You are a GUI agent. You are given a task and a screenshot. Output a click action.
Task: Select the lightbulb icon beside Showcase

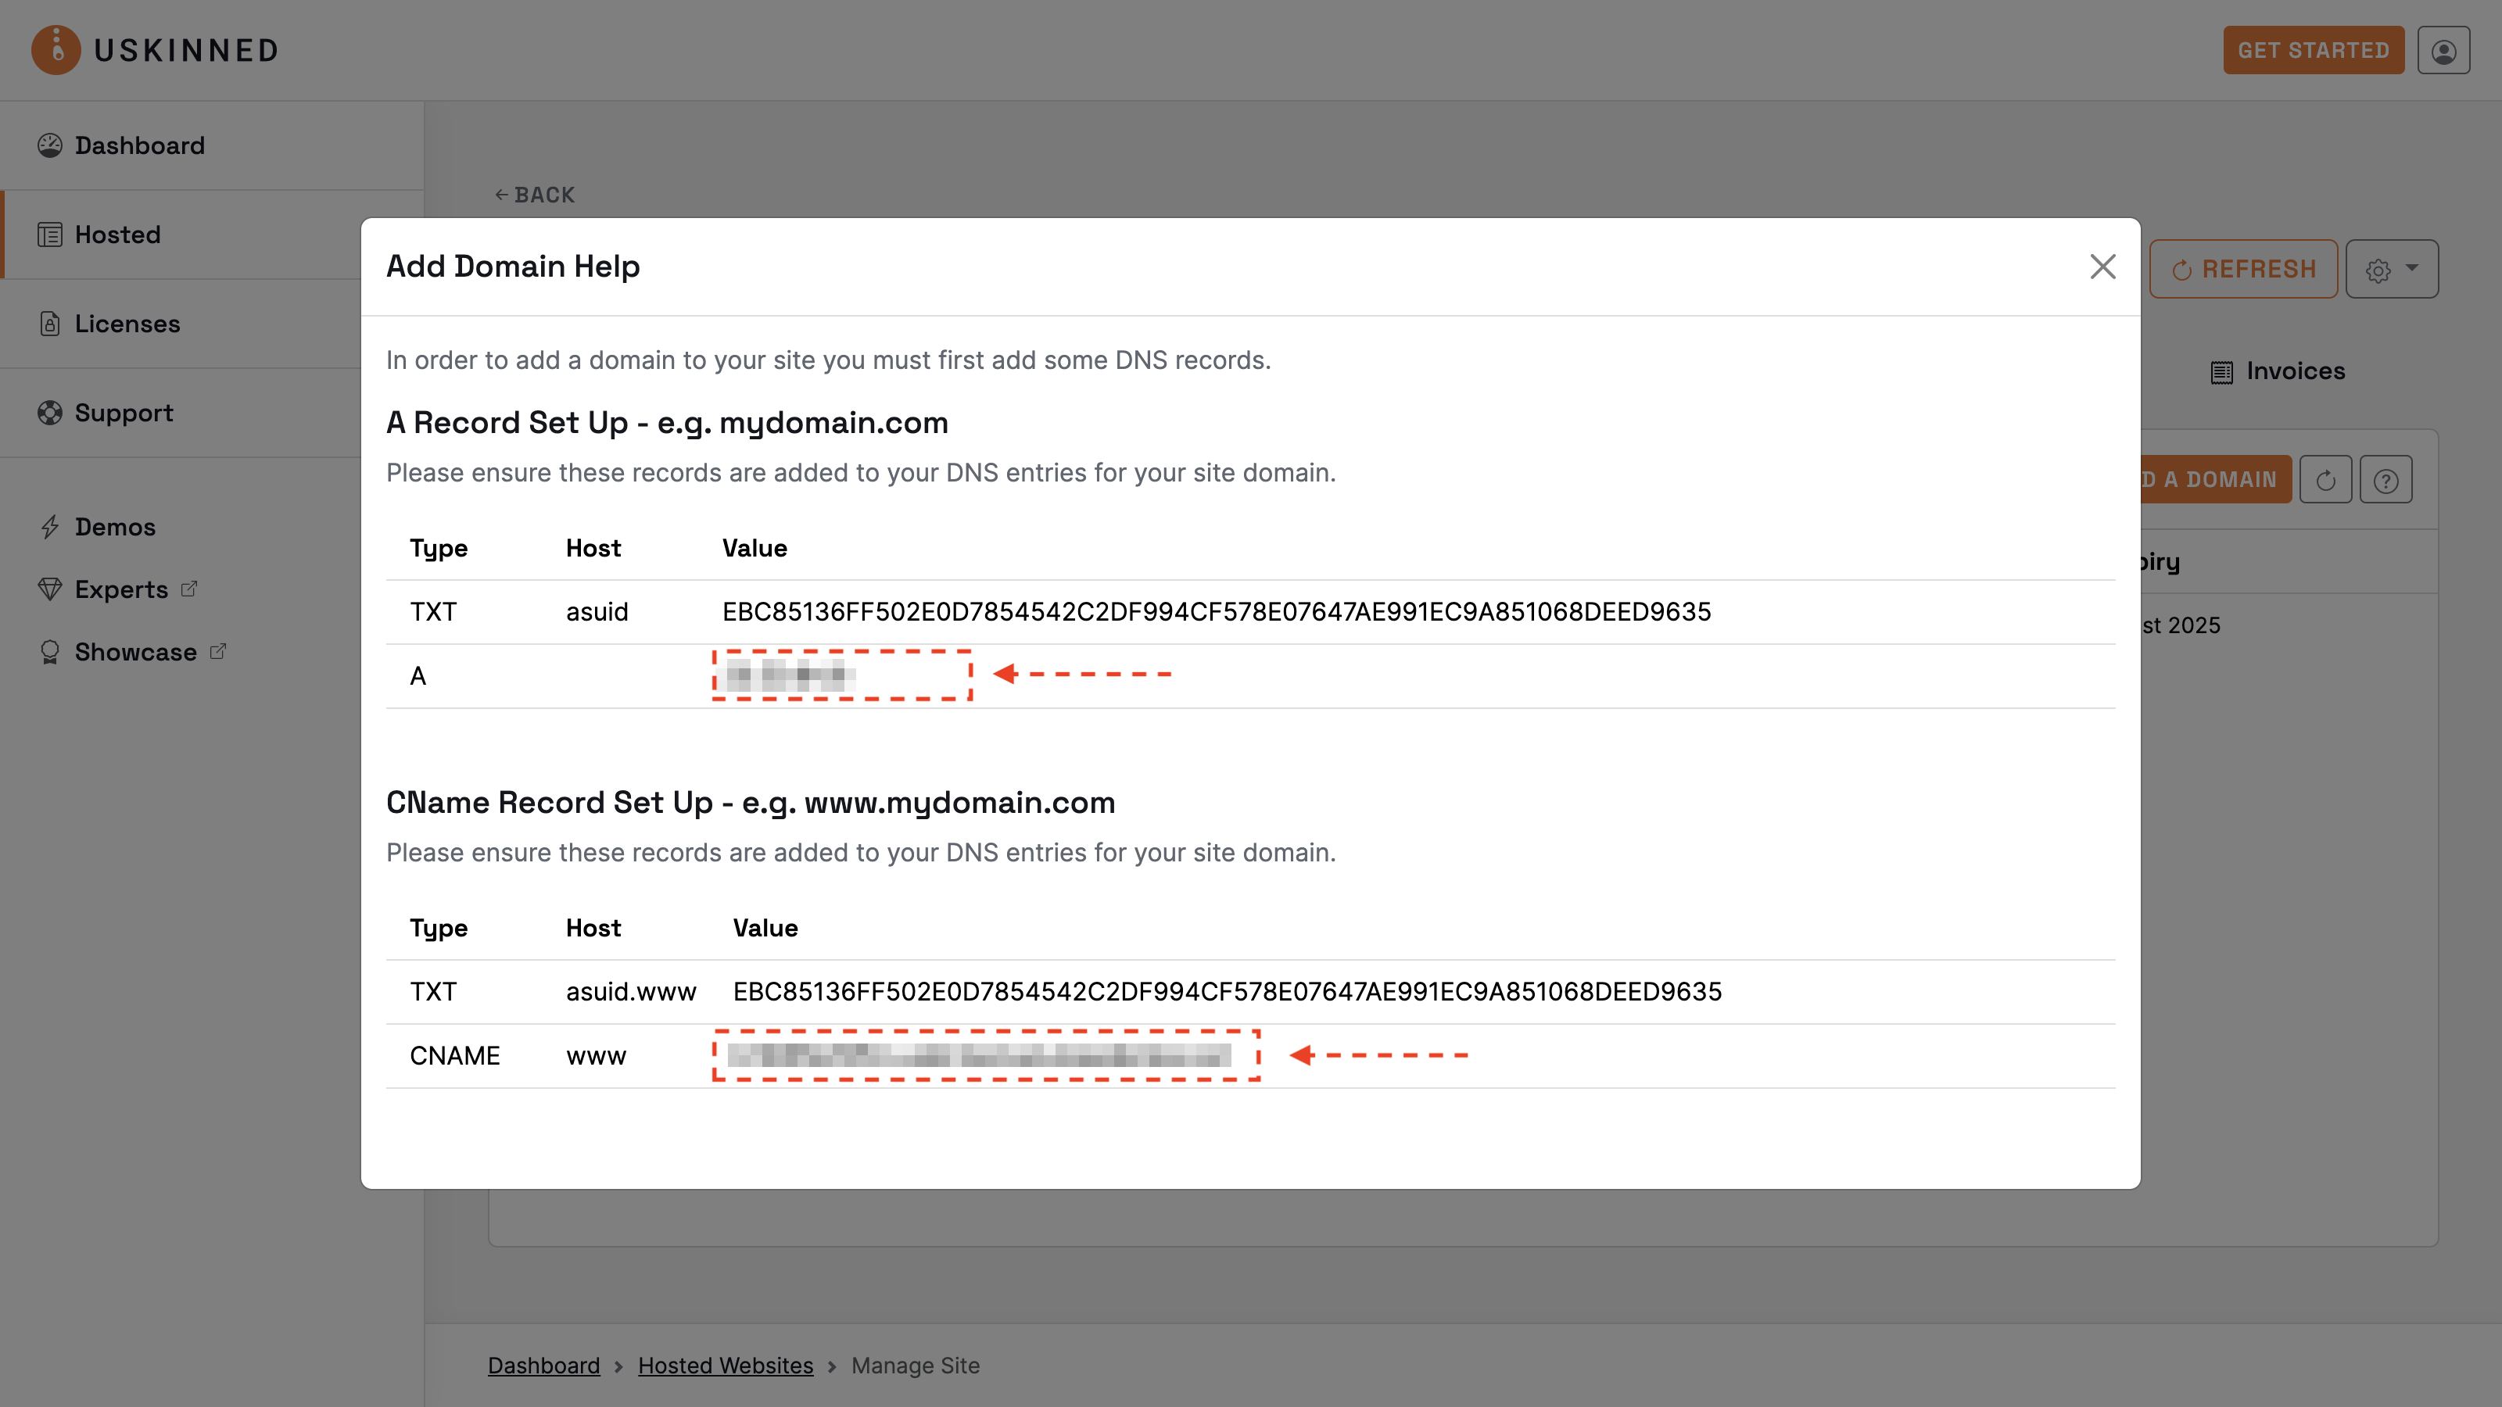point(51,652)
